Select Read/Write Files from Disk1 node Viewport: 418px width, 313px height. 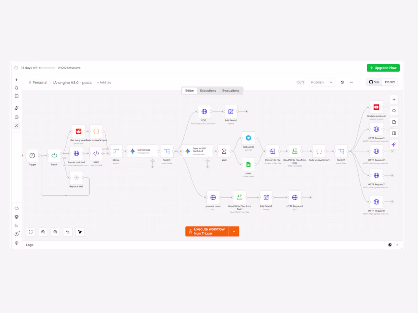[240, 198]
